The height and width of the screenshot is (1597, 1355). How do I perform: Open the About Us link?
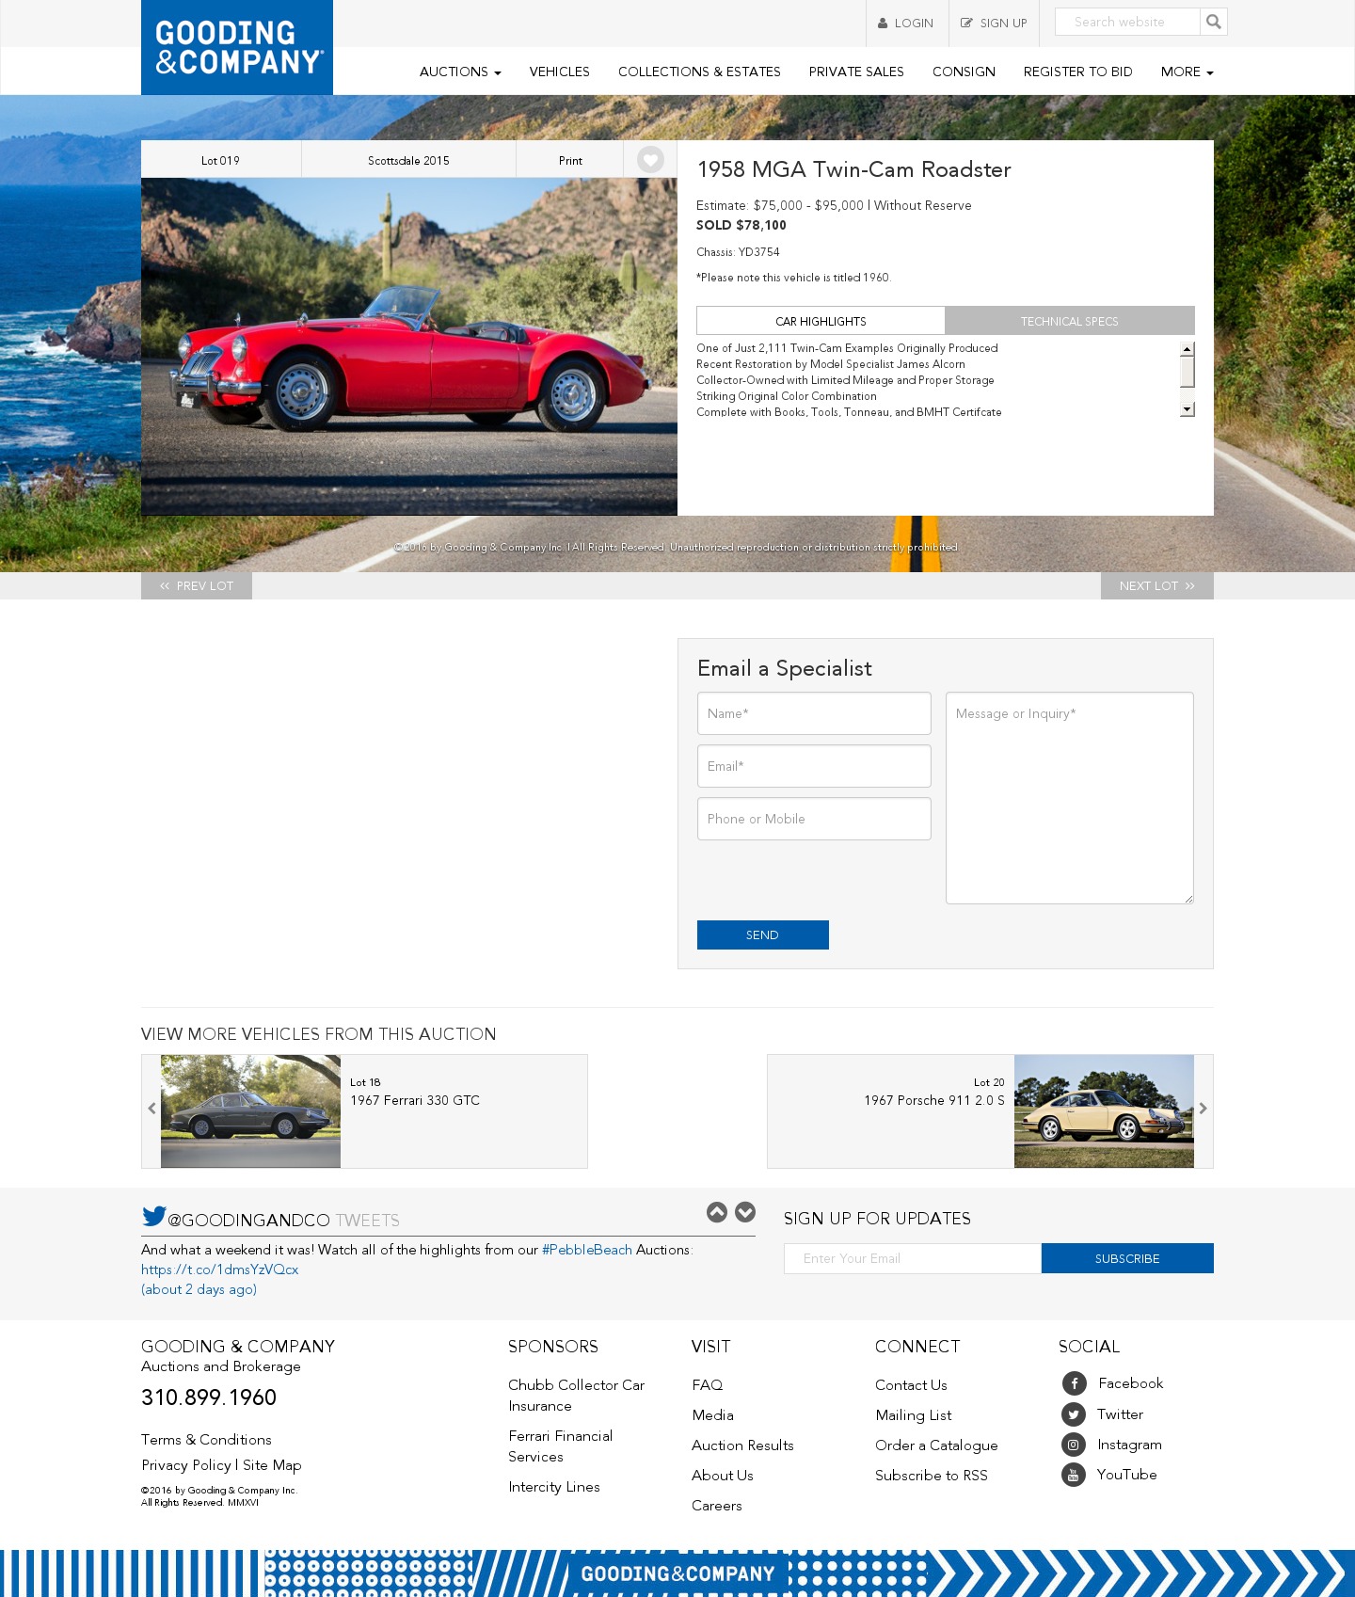tap(723, 1476)
